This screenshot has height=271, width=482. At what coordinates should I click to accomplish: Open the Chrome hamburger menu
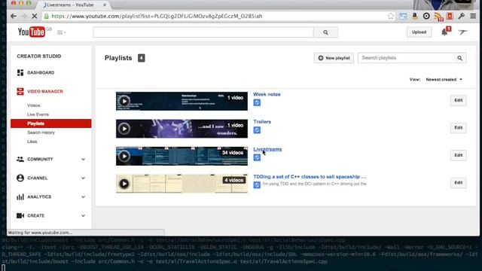pos(473,17)
